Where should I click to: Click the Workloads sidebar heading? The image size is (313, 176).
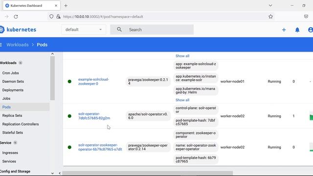tap(8, 63)
